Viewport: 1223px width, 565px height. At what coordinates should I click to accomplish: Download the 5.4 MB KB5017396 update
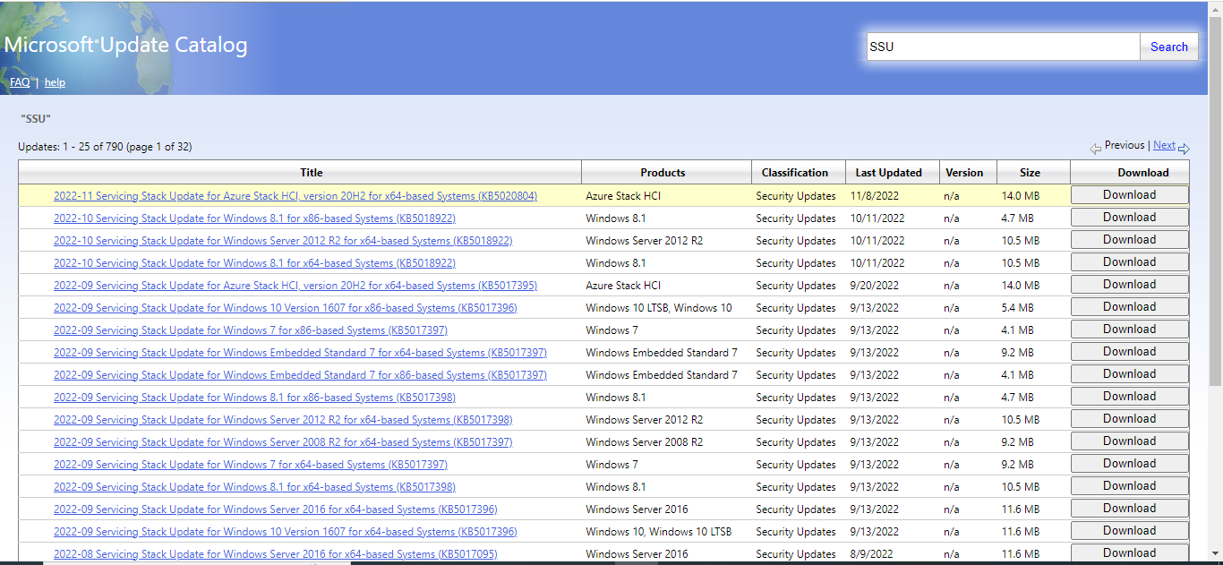pyautogui.click(x=1129, y=307)
